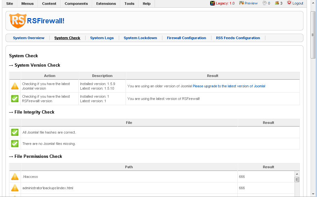Click green check beside file hashes correct

pyautogui.click(x=15, y=132)
